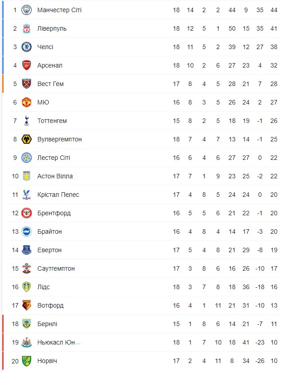
Task: Click the Norwich club crest
Action: coord(26,361)
